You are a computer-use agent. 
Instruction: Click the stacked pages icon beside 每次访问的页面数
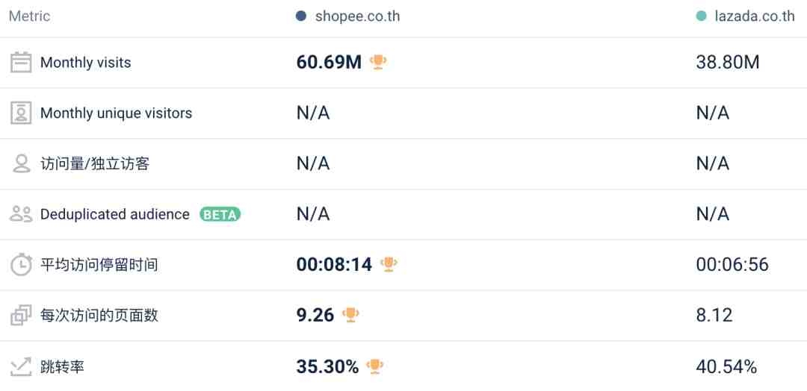21,315
